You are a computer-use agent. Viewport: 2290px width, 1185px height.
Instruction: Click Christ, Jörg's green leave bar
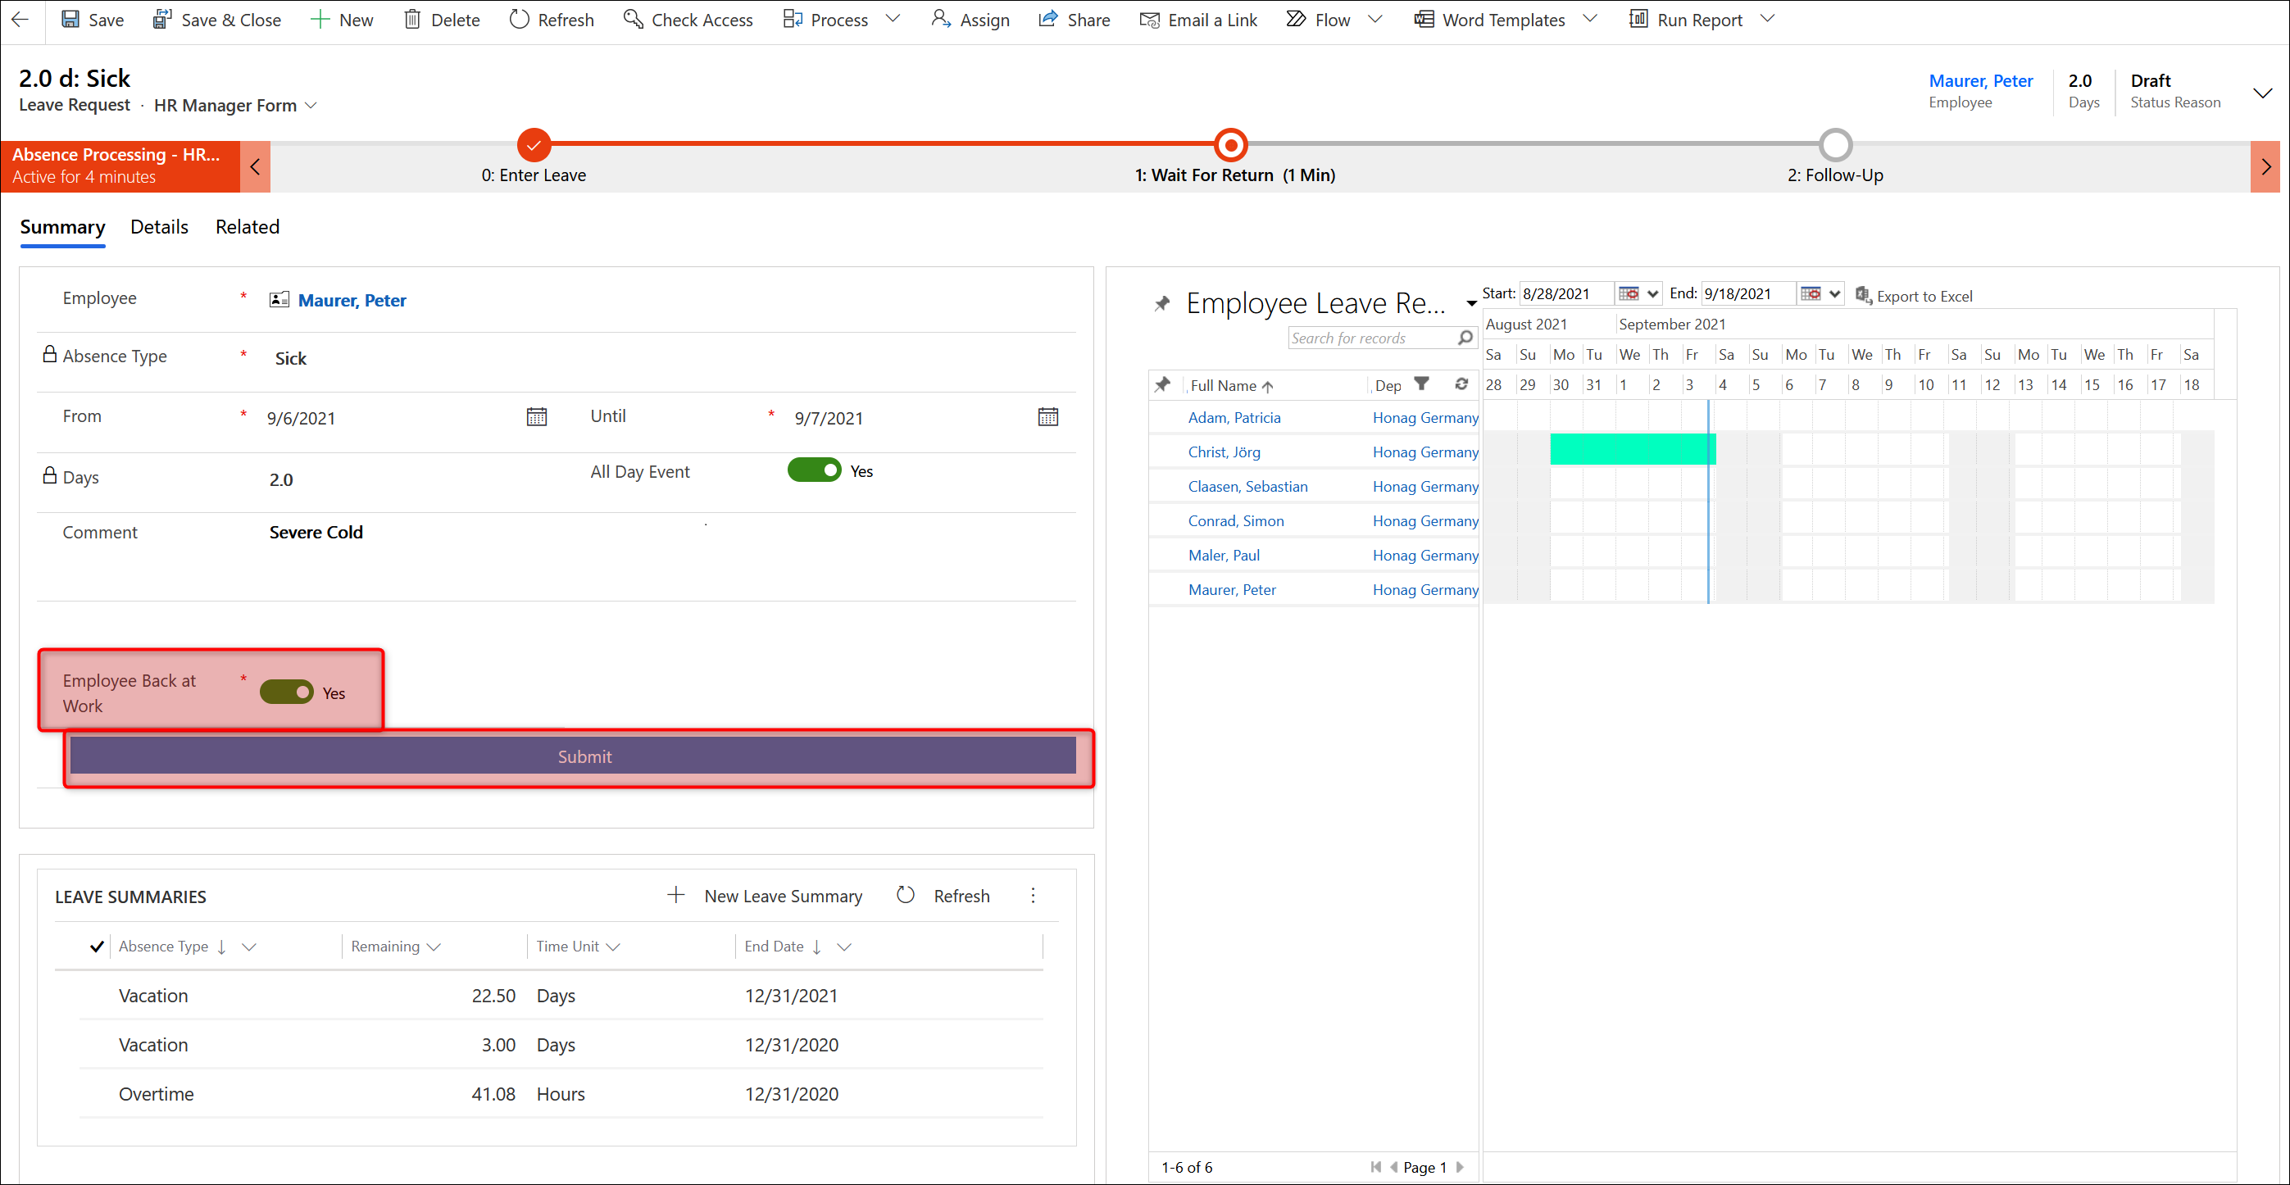tap(1631, 450)
